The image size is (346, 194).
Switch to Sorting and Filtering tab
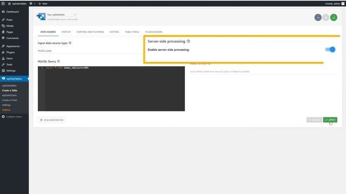click(x=90, y=32)
